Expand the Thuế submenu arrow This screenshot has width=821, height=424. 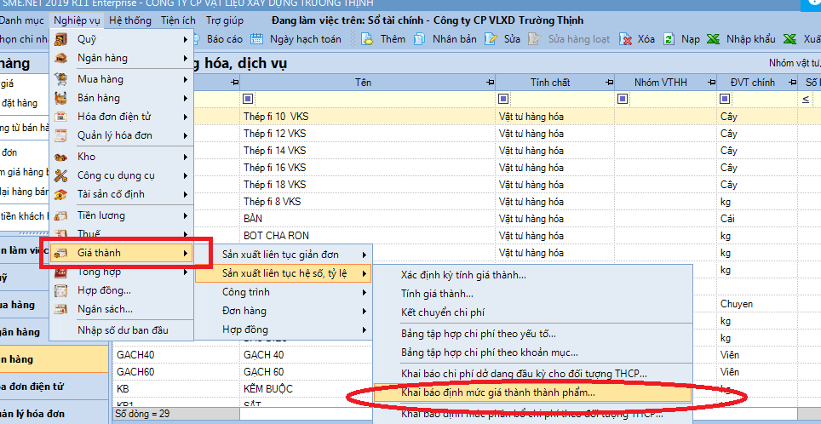click(x=186, y=234)
